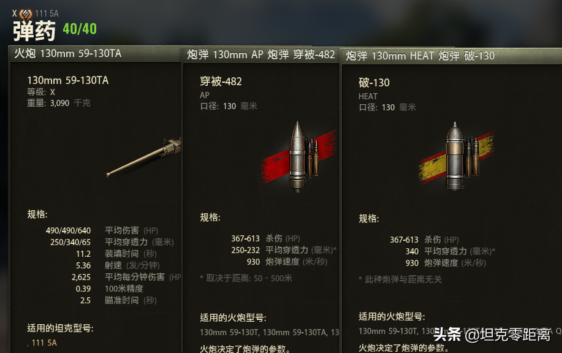562x353 pixels.
Task: Click the HEAT 340 penetration stat line
Action: click(x=450, y=251)
